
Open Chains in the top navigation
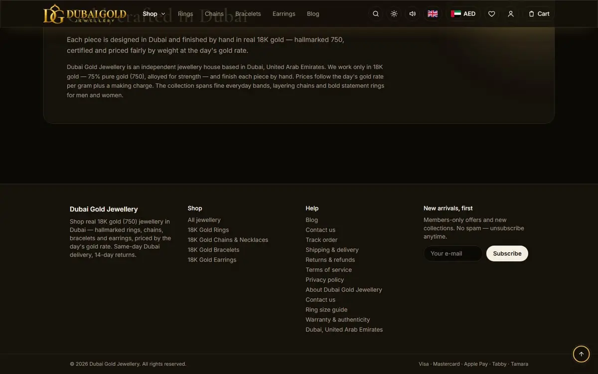(214, 14)
